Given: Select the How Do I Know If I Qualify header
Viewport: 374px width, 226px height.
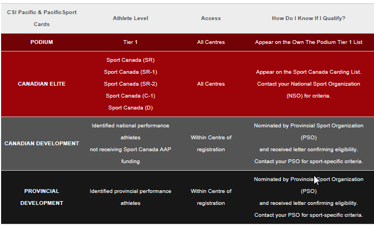Looking at the screenshot, I should click(x=309, y=18).
